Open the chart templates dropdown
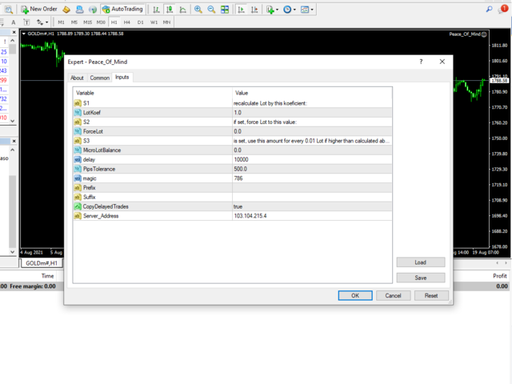 point(306,10)
